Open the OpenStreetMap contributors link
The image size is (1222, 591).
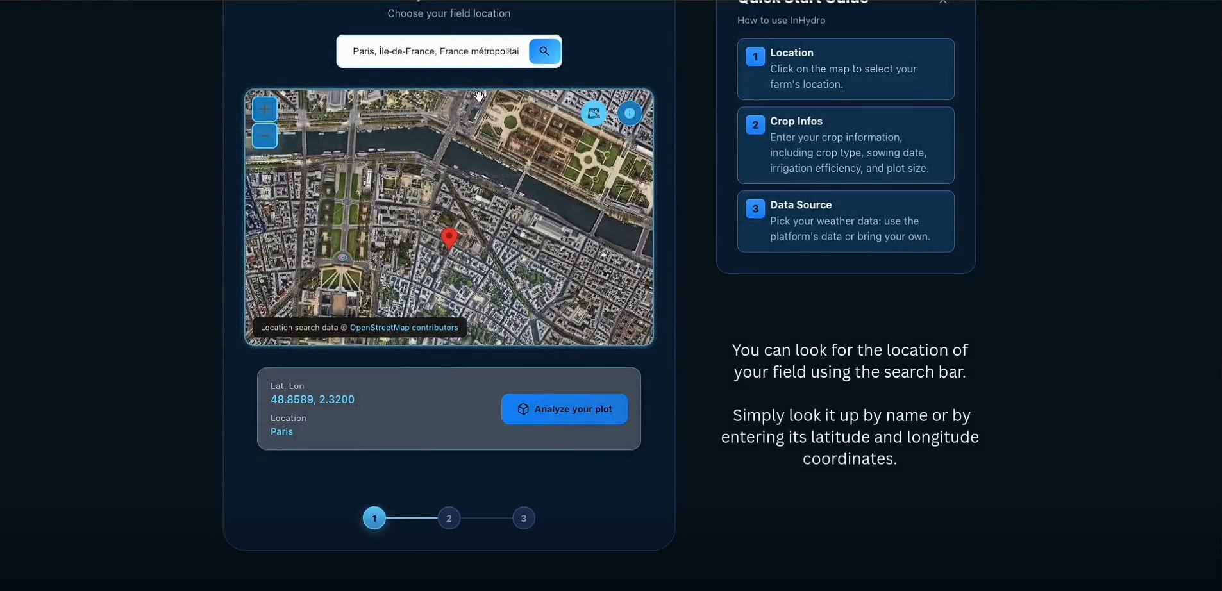(x=404, y=327)
